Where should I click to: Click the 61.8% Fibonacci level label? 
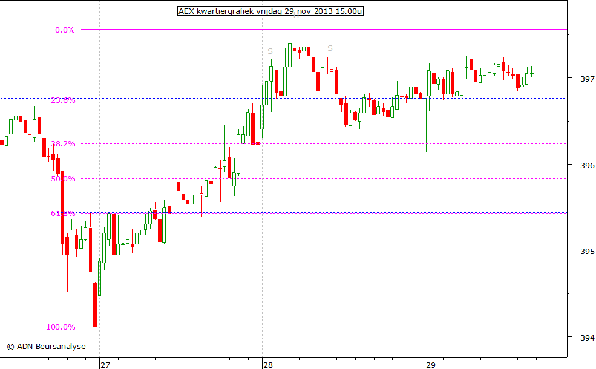63,213
